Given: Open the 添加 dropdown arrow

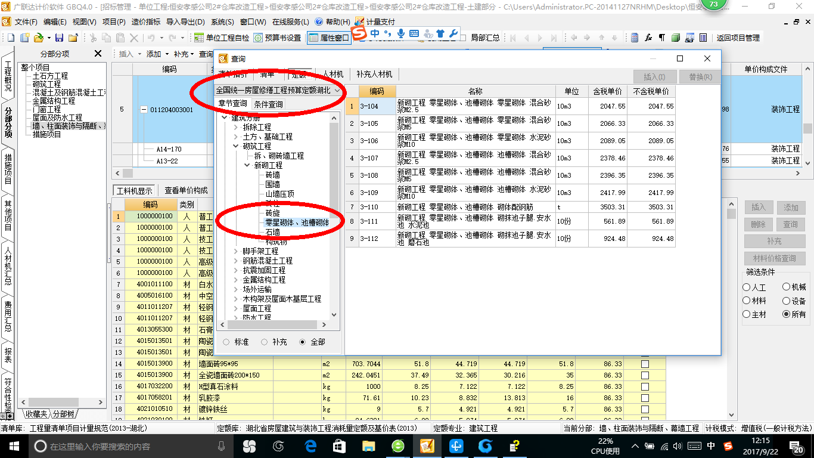Looking at the screenshot, I should click(x=166, y=54).
